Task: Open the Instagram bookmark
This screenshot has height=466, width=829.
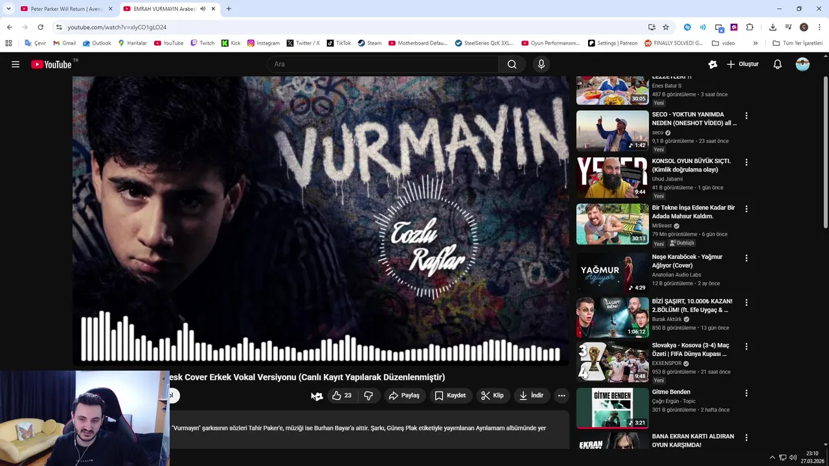Action: 264,43
